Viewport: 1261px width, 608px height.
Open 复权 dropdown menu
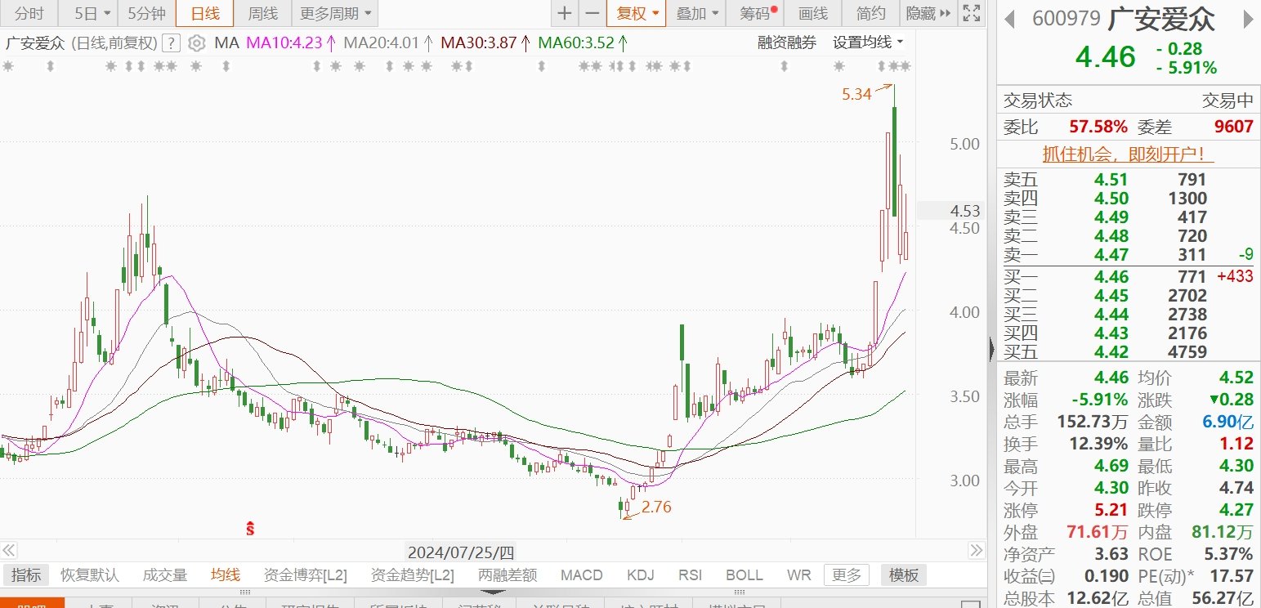636,13
